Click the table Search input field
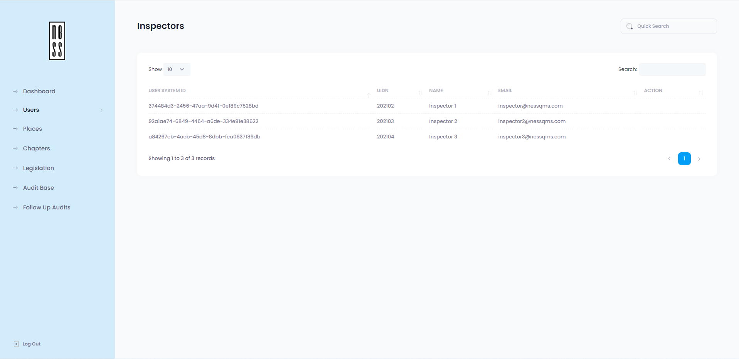The width and height of the screenshot is (739, 359). click(x=672, y=69)
